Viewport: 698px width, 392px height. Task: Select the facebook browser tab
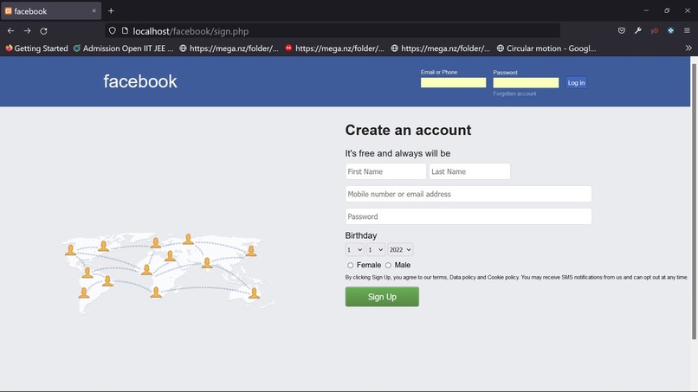(51, 11)
